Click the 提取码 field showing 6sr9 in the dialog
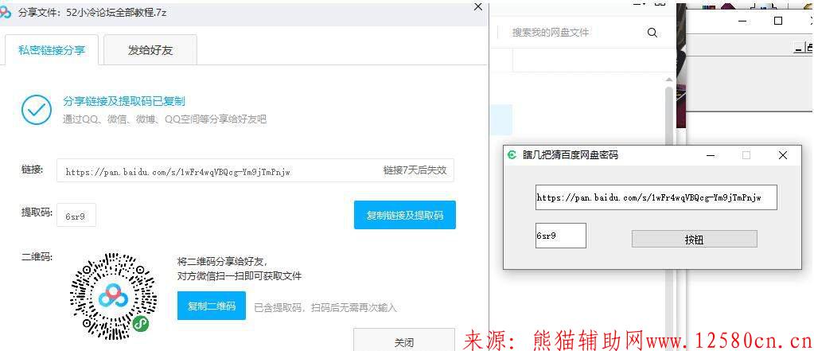This screenshot has width=814, height=351. (x=76, y=215)
